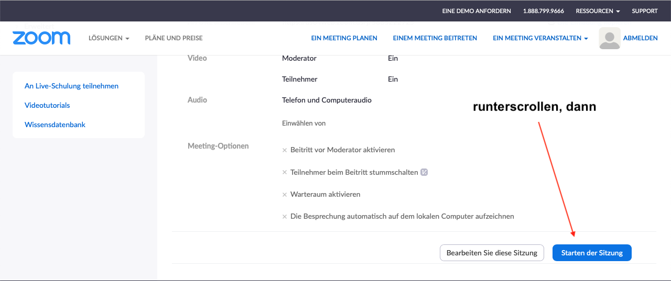Image resolution: width=671 pixels, height=281 pixels.
Task: Click Eine Demo anfordern link
Action: coord(476,11)
